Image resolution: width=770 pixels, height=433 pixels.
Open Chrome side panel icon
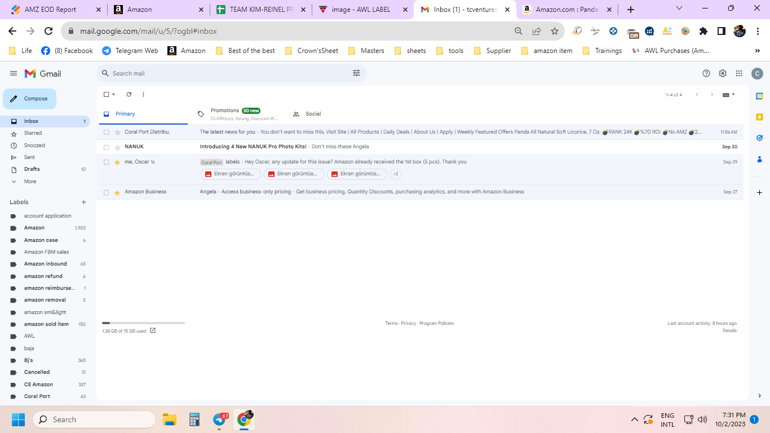point(721,32)
